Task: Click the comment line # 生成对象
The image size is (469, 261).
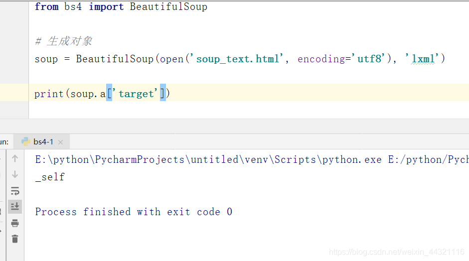Action: 63,41
